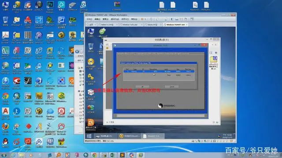Click guest clock in VM taskbar
Image resolution: width=282 pixels, height=158 pixels.
click(227, 136)
